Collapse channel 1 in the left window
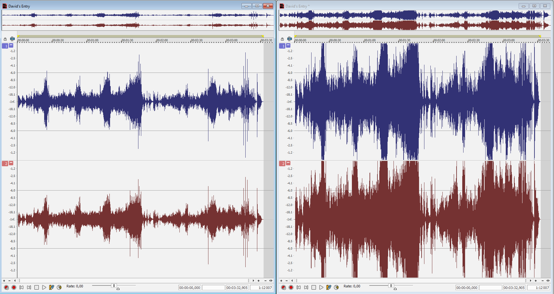 click(x=11, y=45)
